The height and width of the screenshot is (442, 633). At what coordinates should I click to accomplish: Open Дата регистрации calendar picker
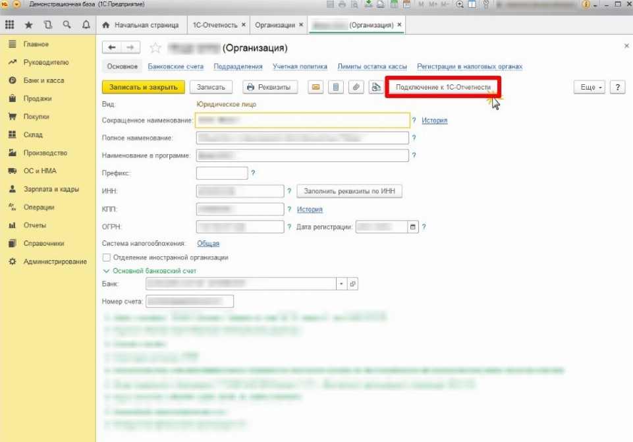[413, 227]
